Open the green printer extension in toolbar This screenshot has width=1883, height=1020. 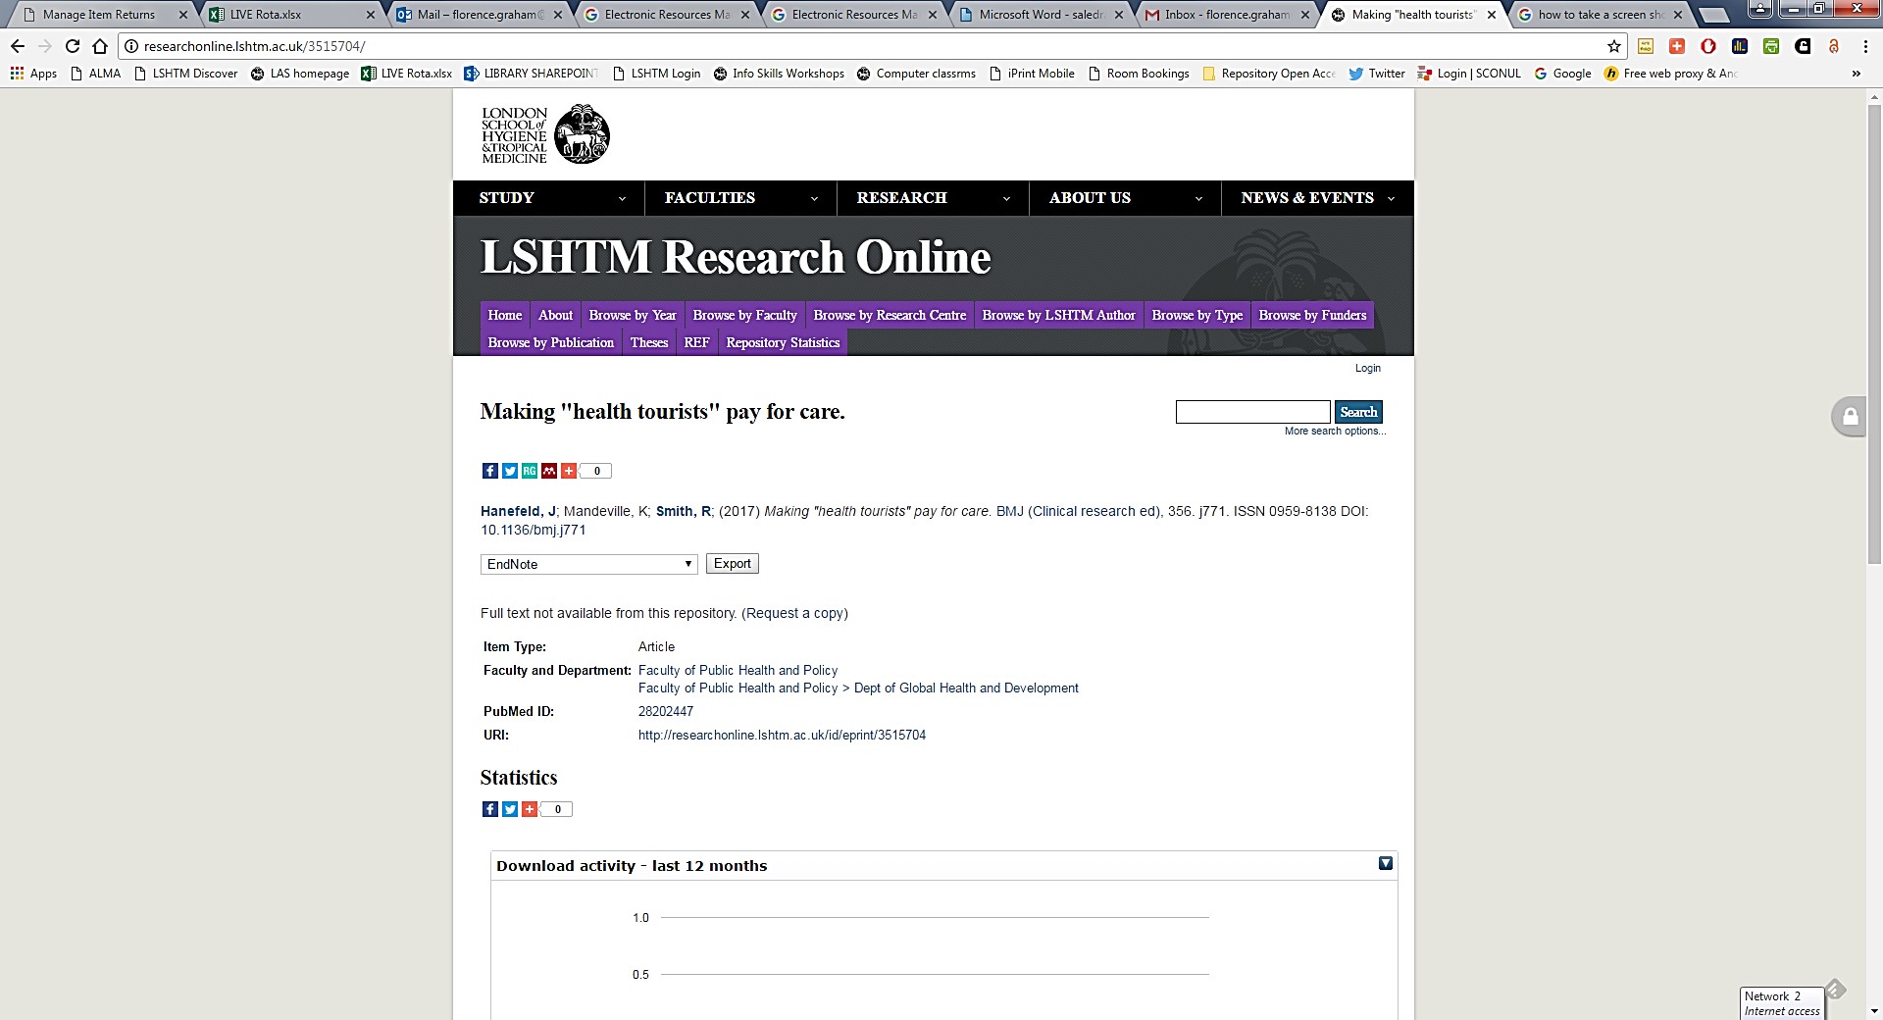click(x=1771, y=46)
